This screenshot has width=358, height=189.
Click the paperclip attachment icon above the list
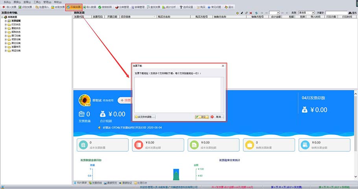pyautogui.click(x=246, y=13)
